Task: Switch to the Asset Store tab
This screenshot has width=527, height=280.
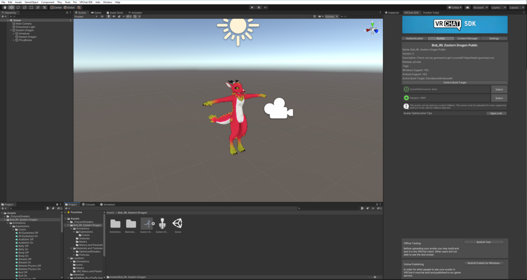Action: (115, 13)
